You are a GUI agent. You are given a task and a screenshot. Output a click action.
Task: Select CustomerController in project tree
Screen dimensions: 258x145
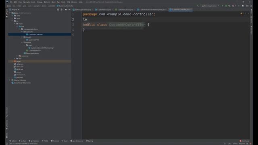(35, 35)
